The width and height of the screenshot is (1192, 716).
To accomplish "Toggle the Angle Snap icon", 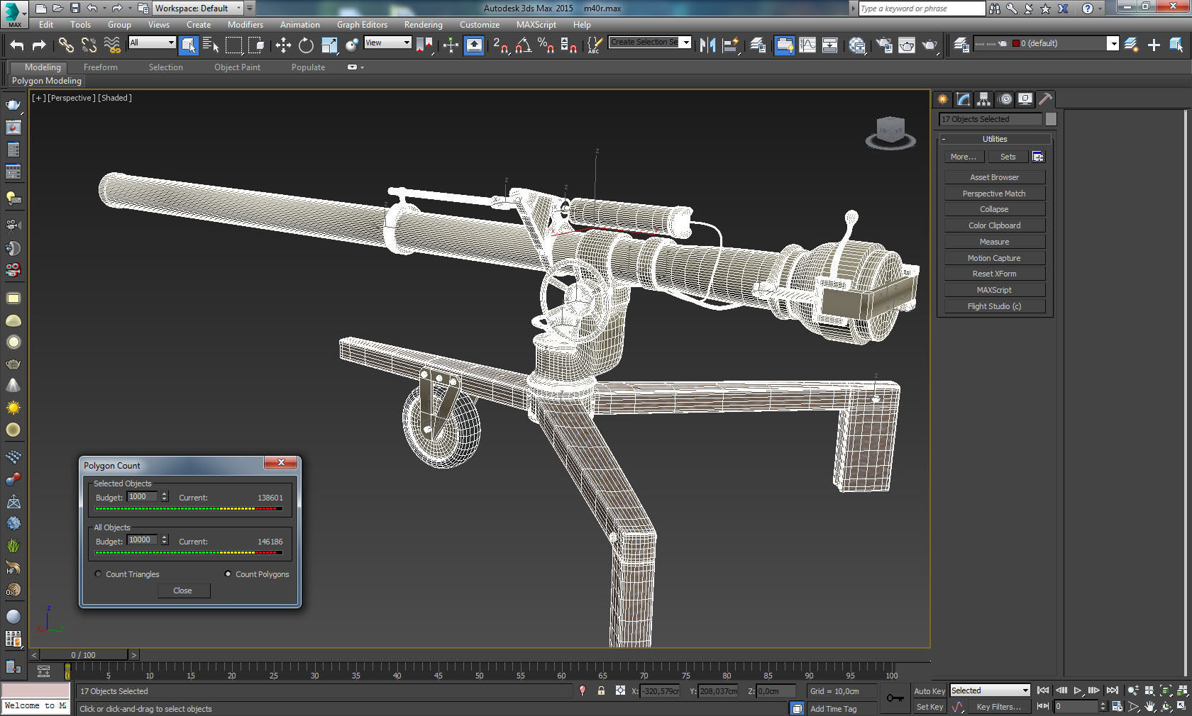I will click(524, 45).
